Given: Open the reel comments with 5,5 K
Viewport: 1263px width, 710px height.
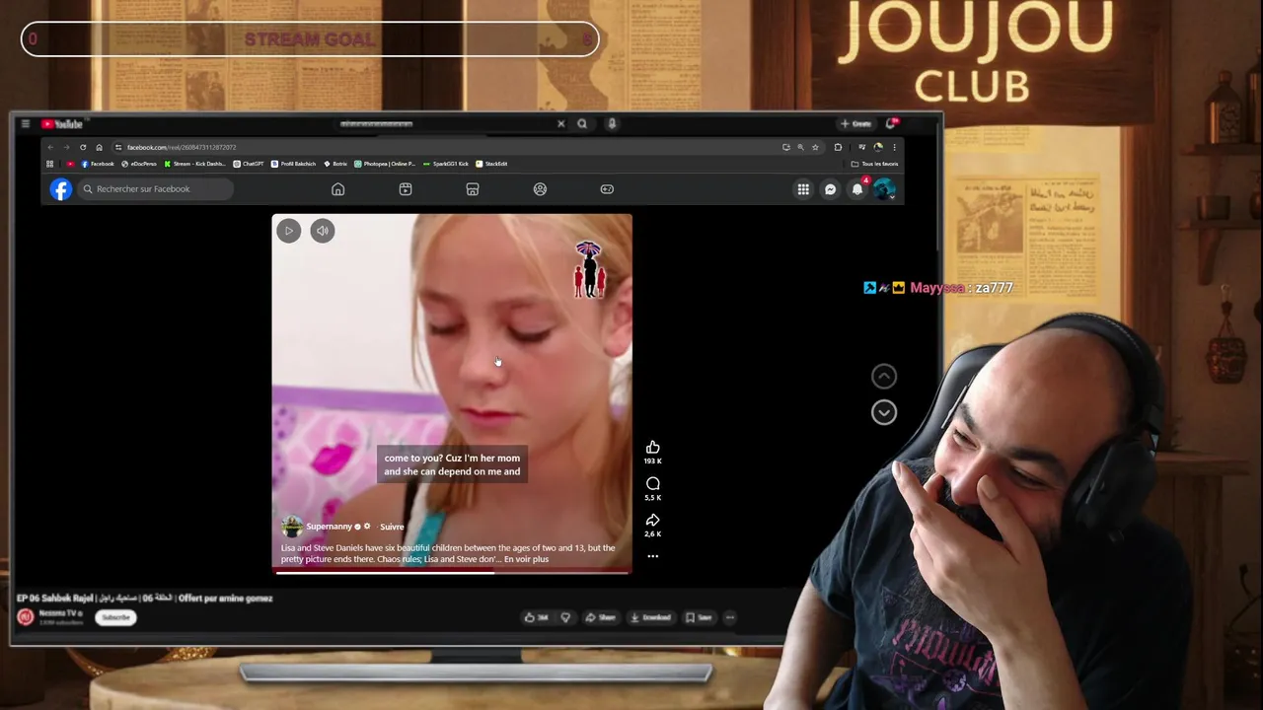Looking at the screenshot, I should click(652, 484).
